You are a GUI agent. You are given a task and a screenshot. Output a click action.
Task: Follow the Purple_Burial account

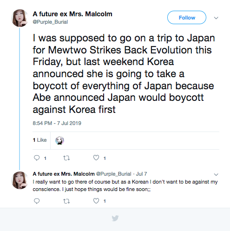(x=187, y=18)
